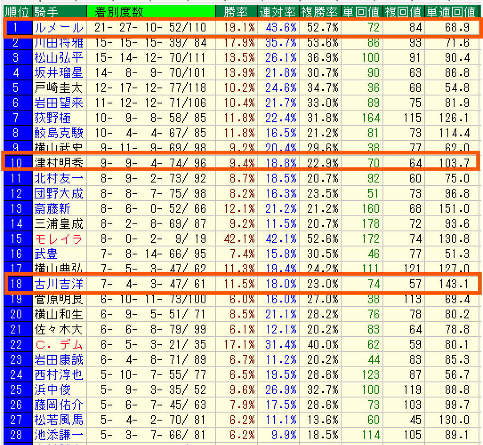Select rank 7 cell for 荻野極

[x=16, y=118]
